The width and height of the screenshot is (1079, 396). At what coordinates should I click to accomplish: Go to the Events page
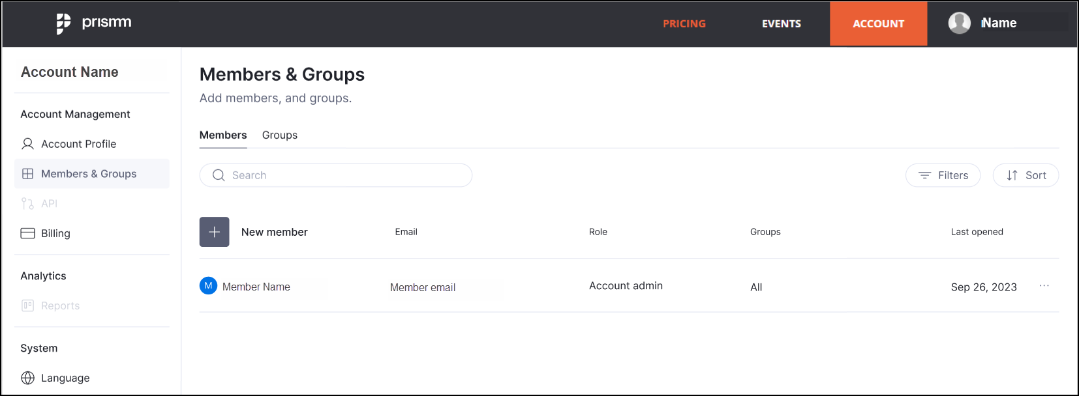[782, 23]
